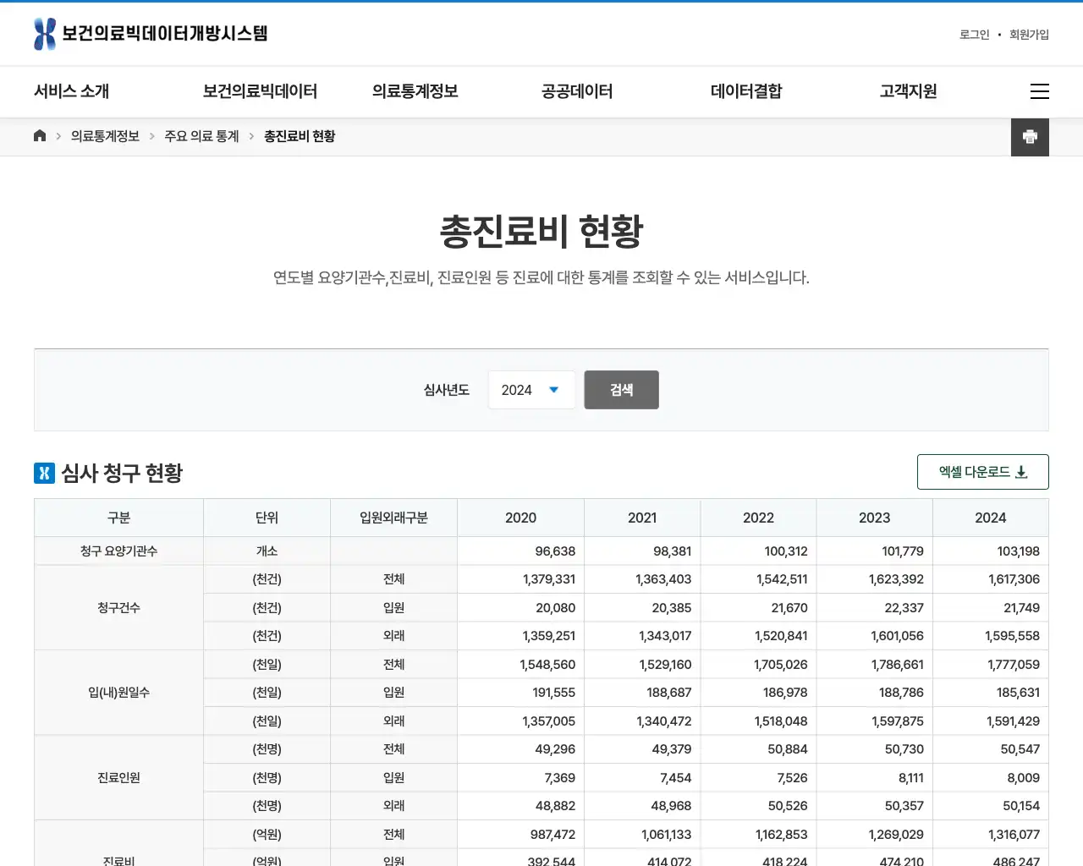The height and width of the screenshot is (866, 1083).
Task: Open the 고객지원 menu
Action: click(x=909, y=91)
